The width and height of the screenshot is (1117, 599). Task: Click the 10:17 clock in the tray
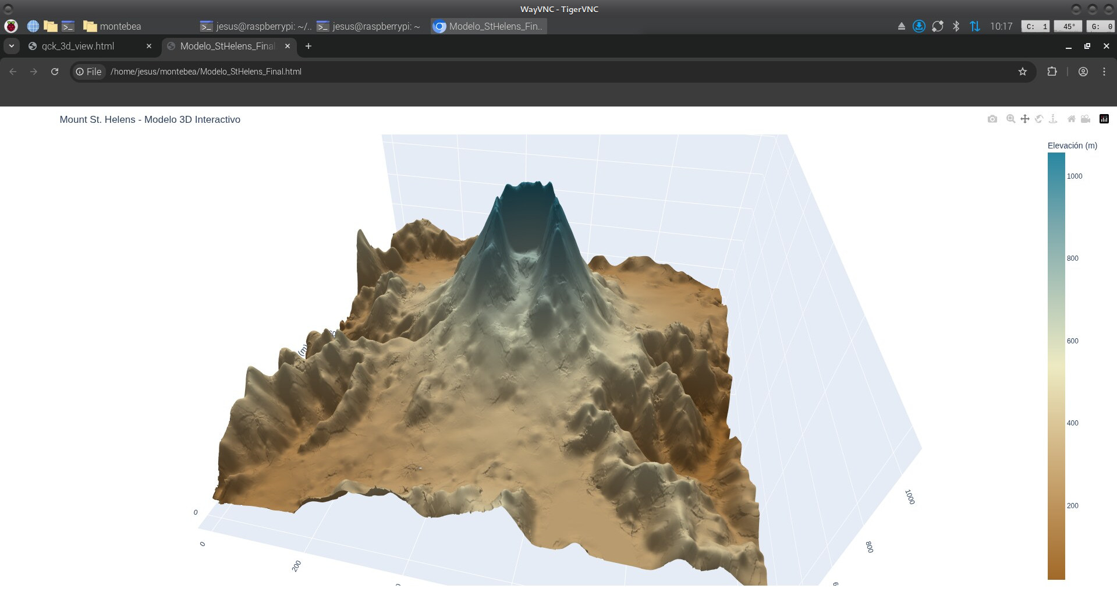pos(1001,26)
